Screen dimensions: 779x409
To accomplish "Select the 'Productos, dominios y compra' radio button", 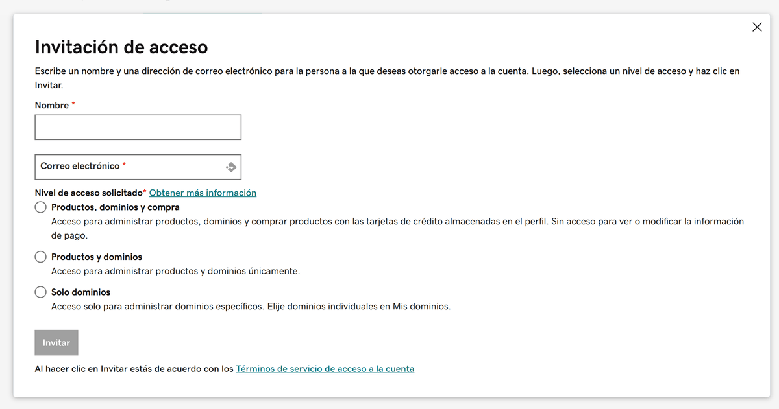I will (40, 207).
